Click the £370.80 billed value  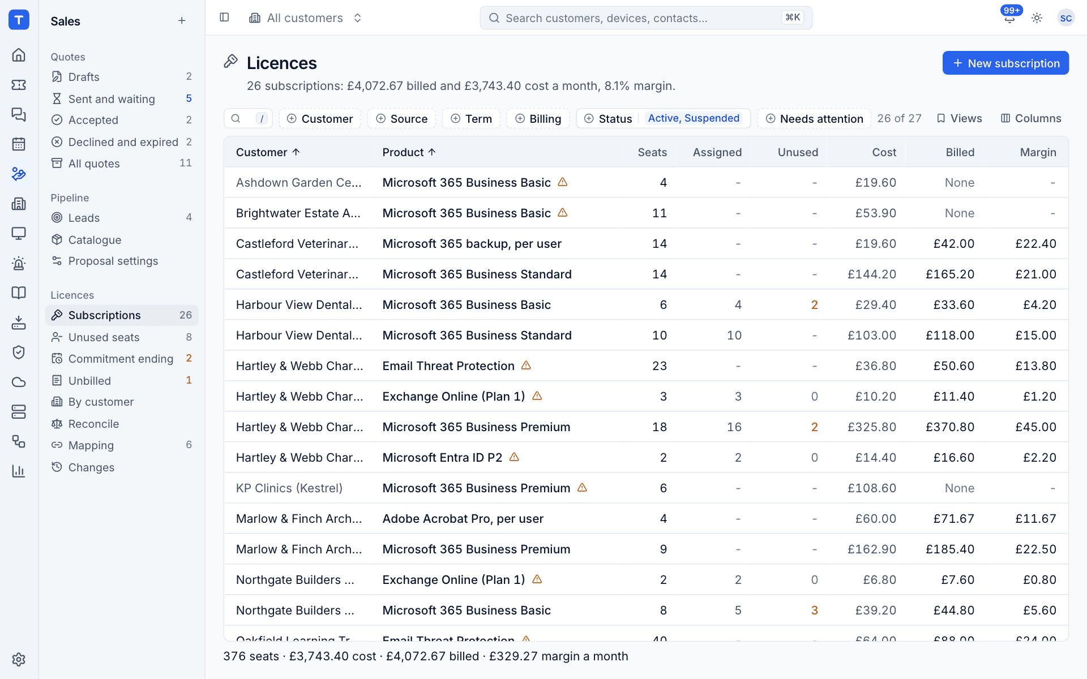coord(950,427)
